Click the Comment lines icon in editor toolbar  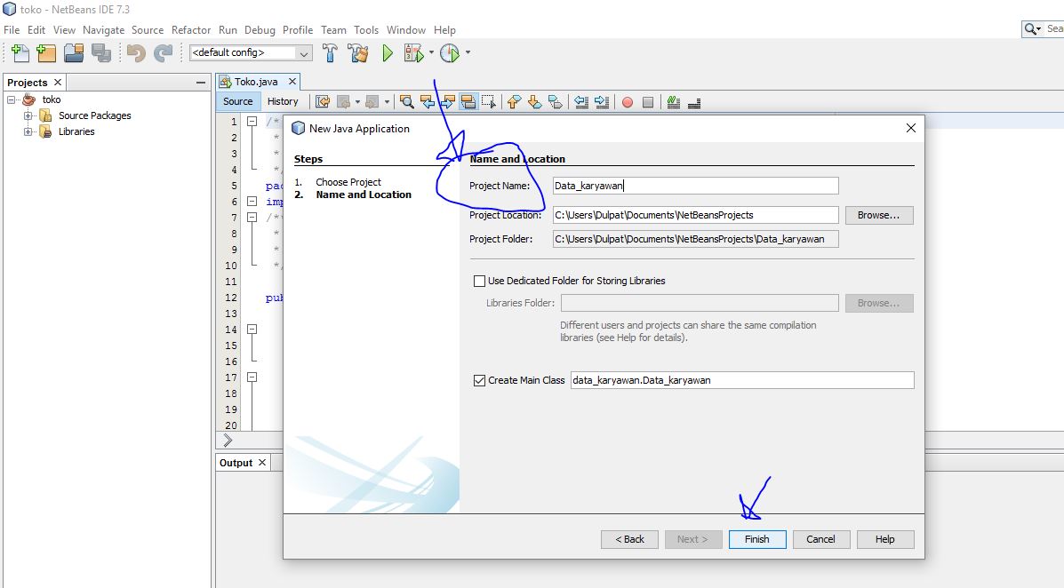coord(674,102)
